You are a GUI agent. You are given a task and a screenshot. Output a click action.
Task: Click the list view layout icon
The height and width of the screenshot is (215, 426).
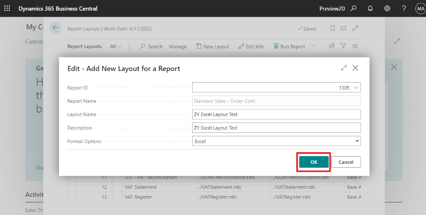click(x=355, y=46)
